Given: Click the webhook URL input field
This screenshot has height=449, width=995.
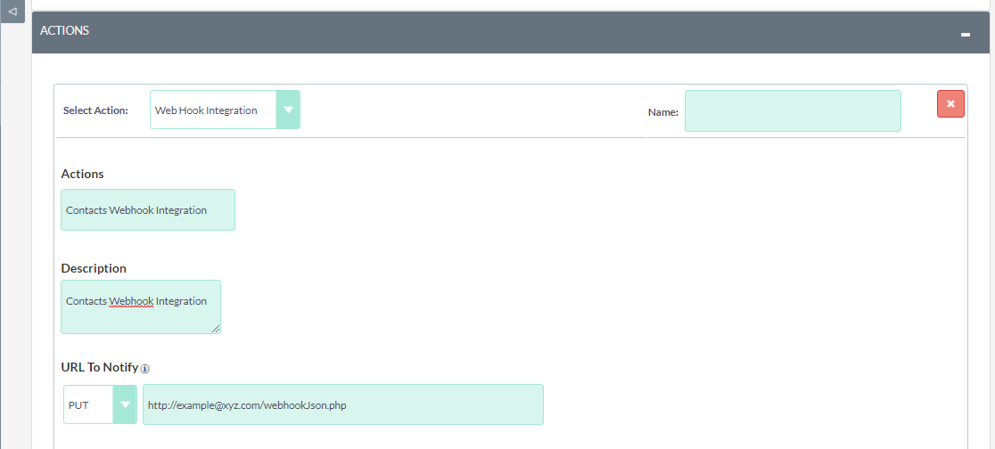Looking at the screenshot, I should [x=343, y=404].
